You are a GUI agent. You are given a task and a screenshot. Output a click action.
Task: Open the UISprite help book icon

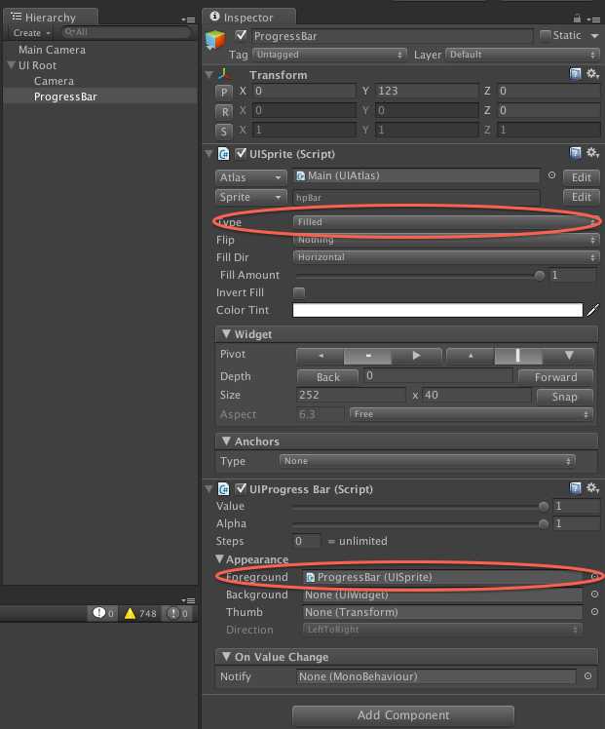(575, 153)
